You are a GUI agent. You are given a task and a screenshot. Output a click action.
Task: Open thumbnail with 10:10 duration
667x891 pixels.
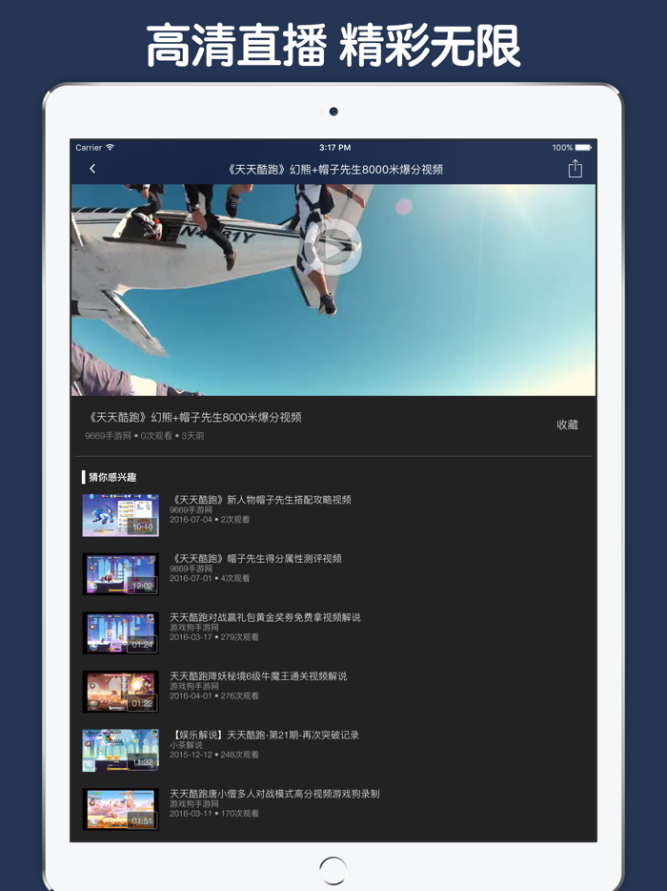pyautogui.click(x=120, y=515)
